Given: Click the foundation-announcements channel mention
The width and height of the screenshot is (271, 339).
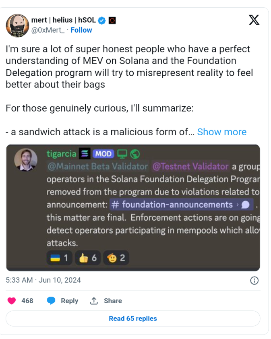Looking at the screenshot, I should (182, 205).
